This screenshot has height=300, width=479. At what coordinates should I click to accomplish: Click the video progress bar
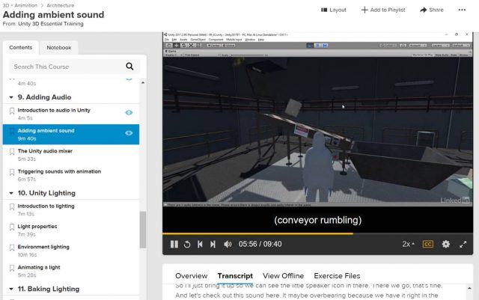(317, 233)
